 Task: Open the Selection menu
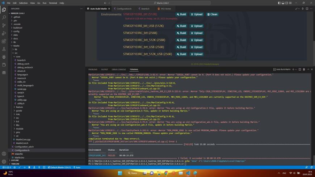[x=23, y=3]
